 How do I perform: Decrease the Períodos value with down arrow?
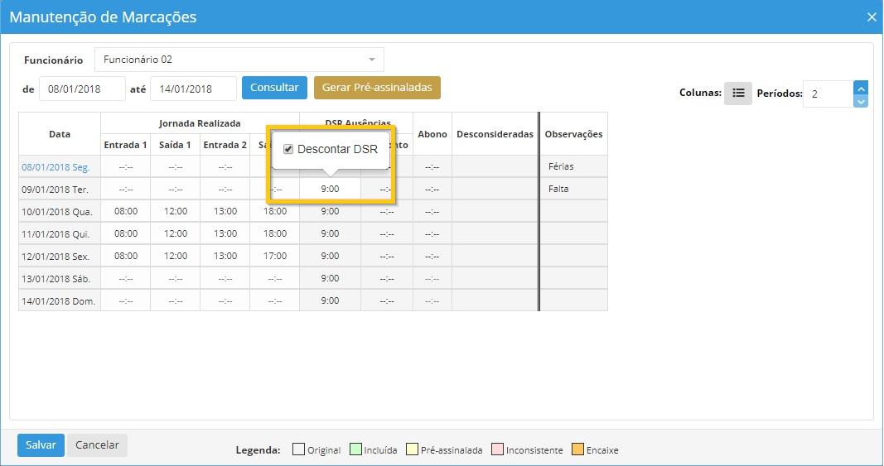(860, 101)
